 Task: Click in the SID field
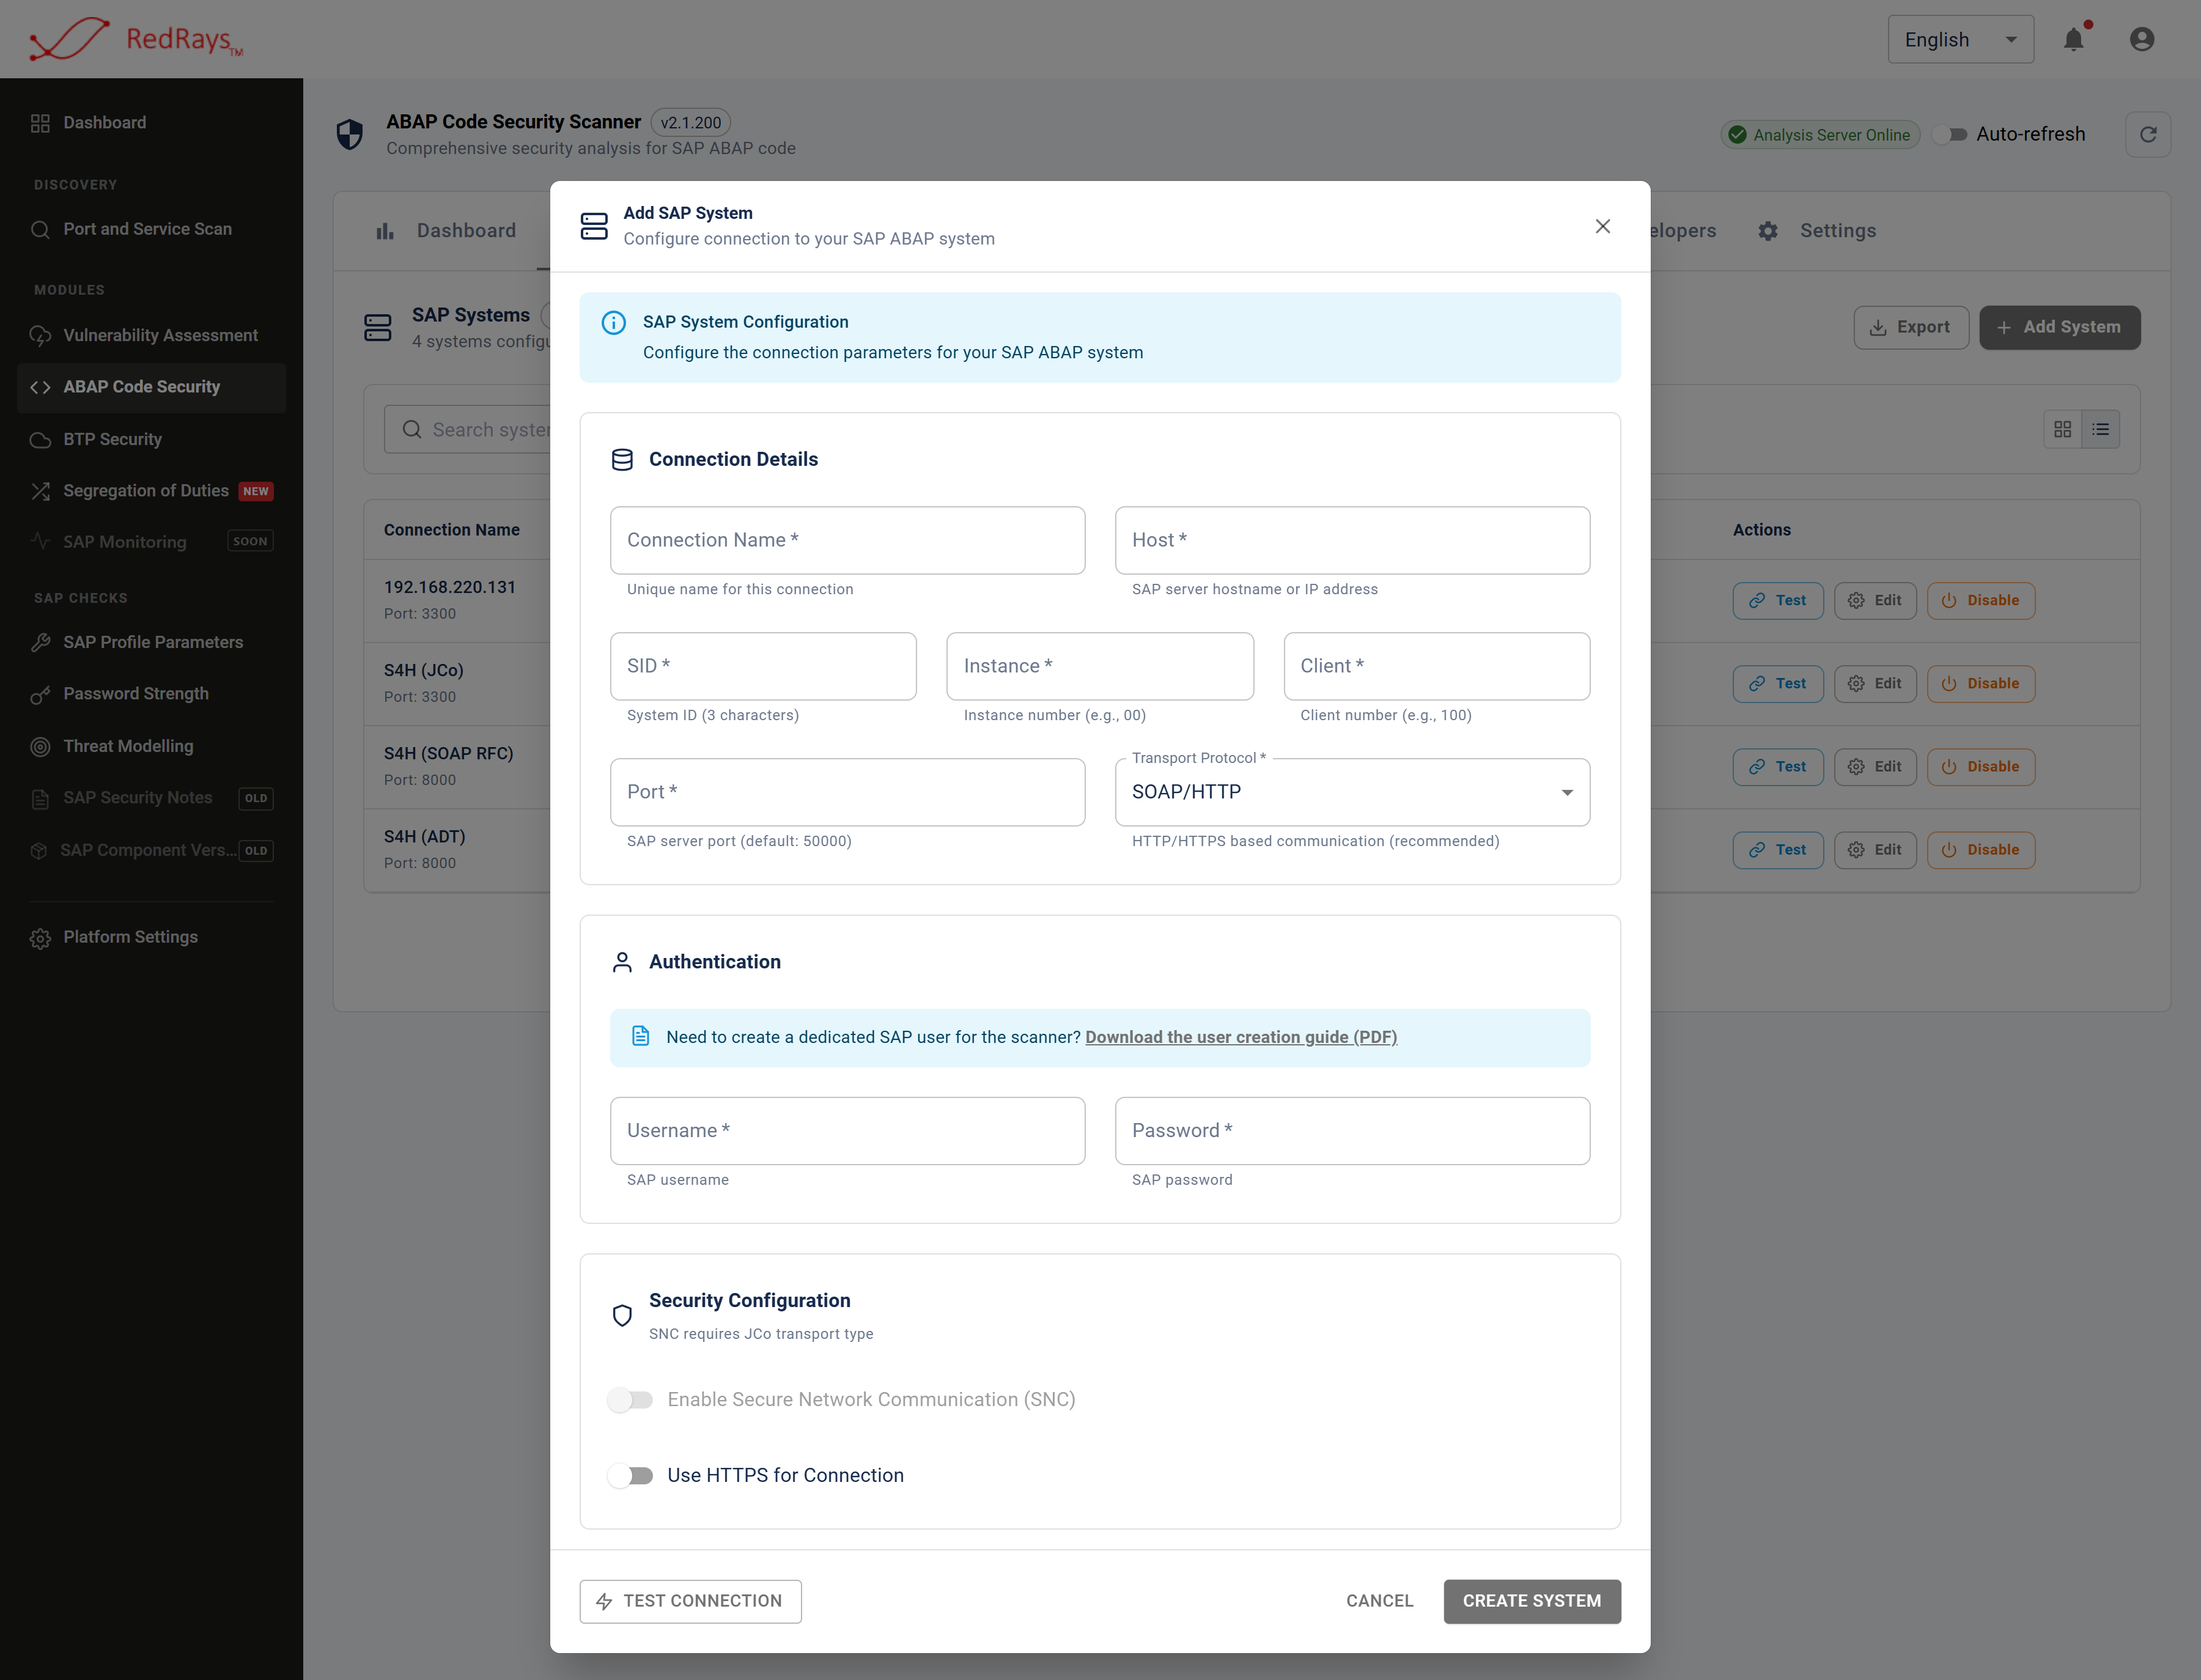[x=763, y=666]
